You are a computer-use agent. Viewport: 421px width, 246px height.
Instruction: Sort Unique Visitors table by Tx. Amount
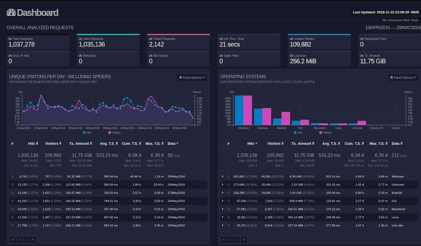click(81, 143)
